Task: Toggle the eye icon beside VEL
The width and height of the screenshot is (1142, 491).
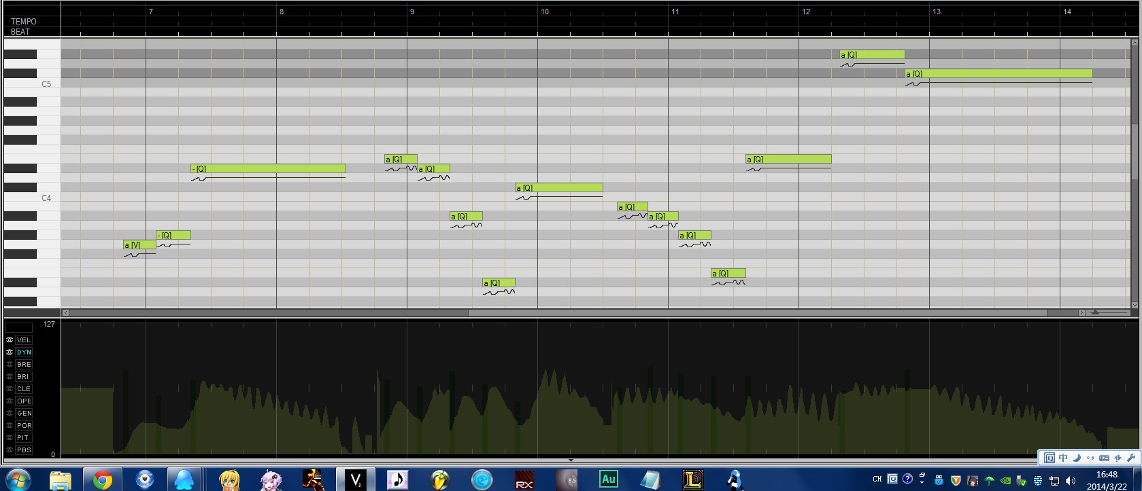Action: click(10, 340)
